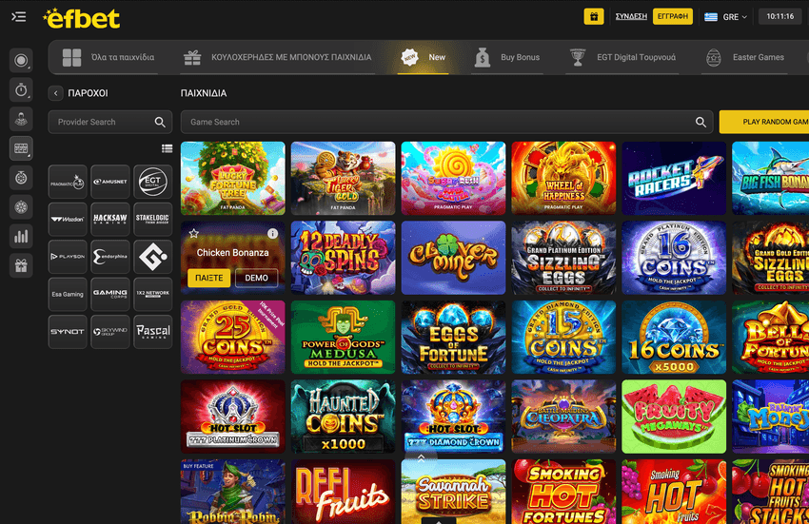Viewport: 809px width, 524px height.
Task: Open the hamburger side menu
Action: 19,17
